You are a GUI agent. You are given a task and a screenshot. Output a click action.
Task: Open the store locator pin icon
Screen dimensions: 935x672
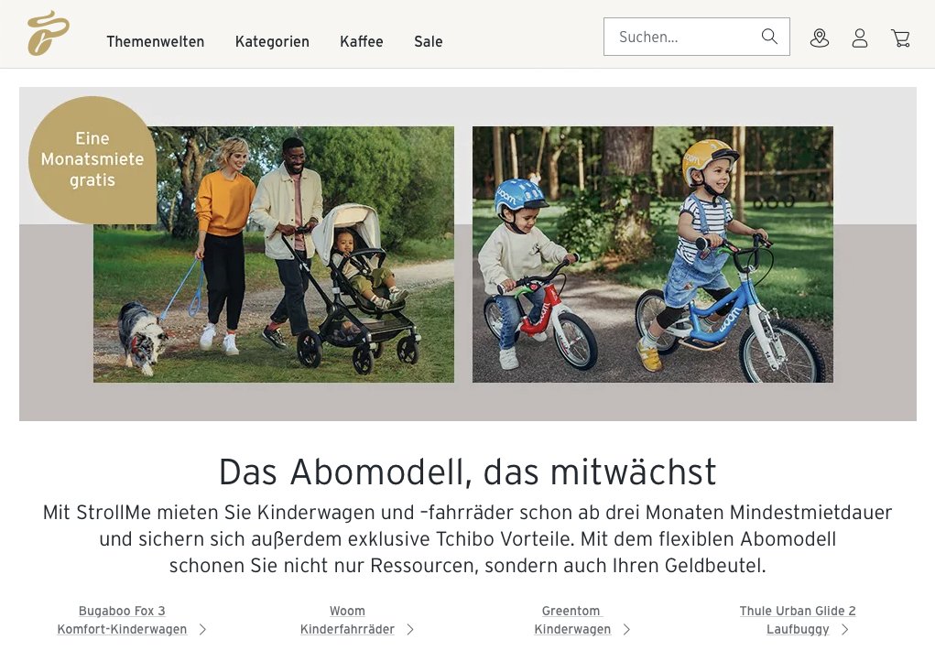point(820,38)
